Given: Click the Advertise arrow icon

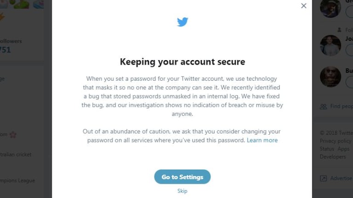Looking at the screenshot, I should (x=323, y=178).
